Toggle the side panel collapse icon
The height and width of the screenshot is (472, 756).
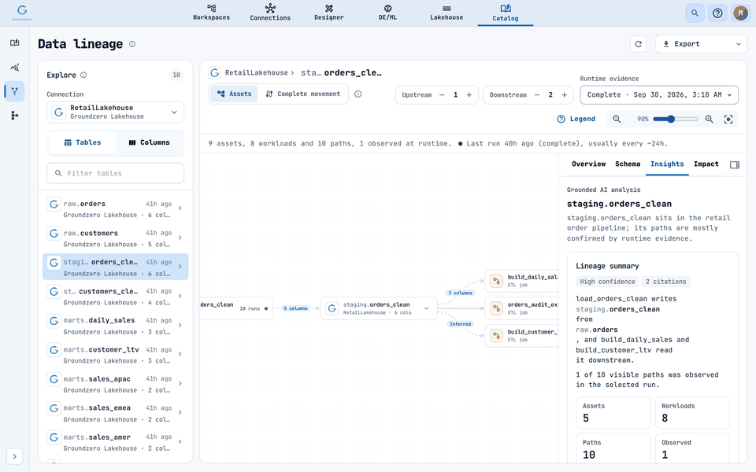coord(734,164)
